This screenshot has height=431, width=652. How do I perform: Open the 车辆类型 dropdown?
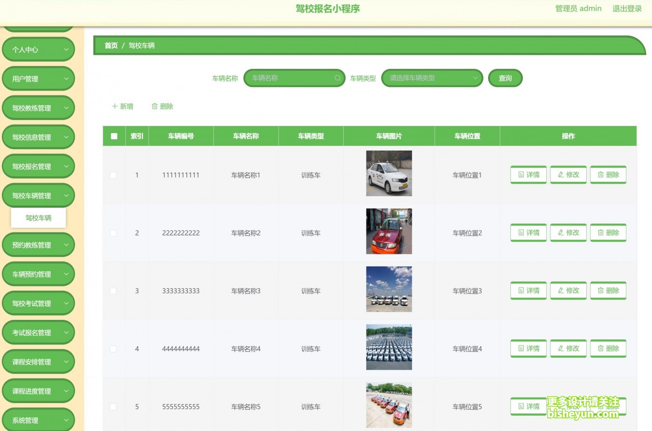click(432, 78)
